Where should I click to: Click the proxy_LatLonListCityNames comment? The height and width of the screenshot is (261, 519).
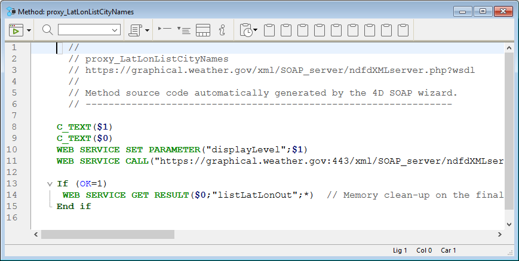tap(148, 59)
